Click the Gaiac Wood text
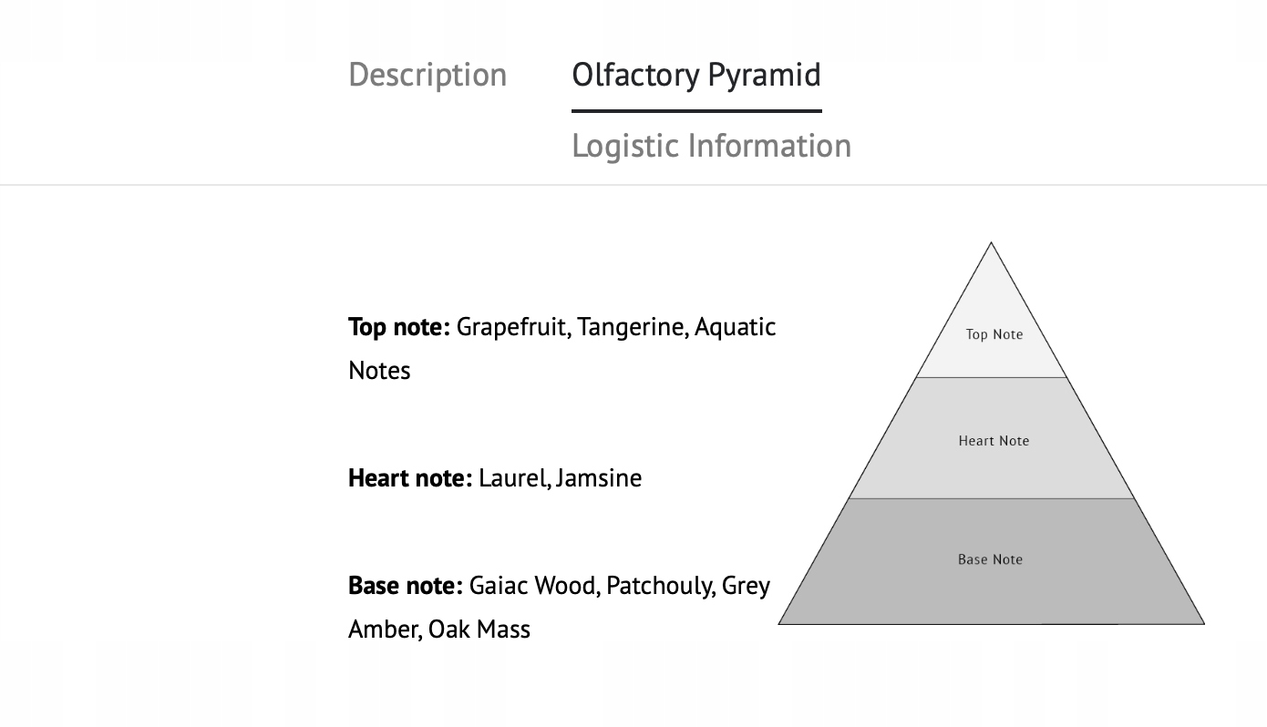The height and width of the screenshot is (727, 1267). click(x=533, y=586)
